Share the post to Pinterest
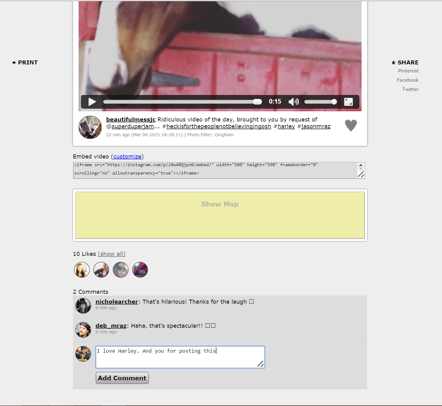Image resolution: width=442 pixels, height=406 pixels. tap(408, 71)
